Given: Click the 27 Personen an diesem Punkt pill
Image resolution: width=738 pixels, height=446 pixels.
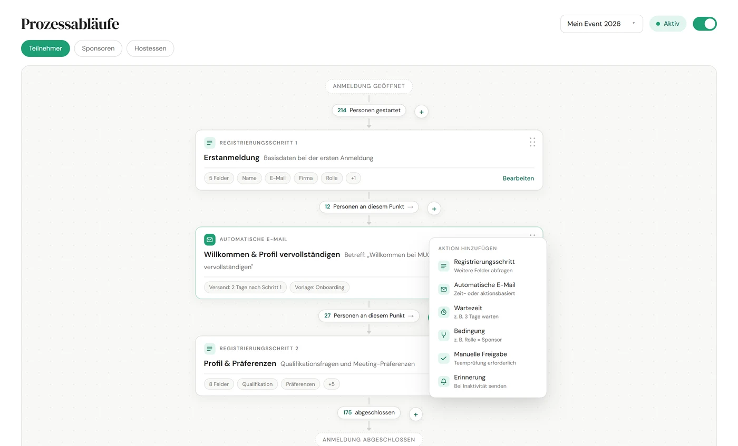Looking at the screenshot, I should coord(369,316).
